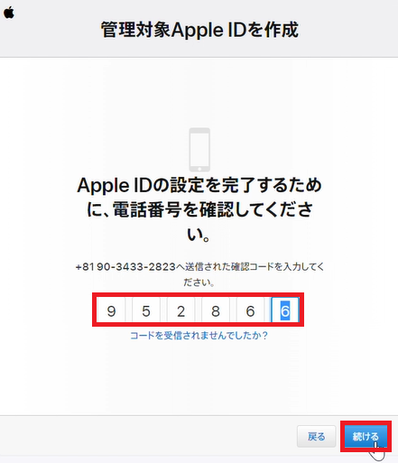Click the ださい。 instruction text line

click(199, 282)
